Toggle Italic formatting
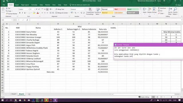 [22, 13]
